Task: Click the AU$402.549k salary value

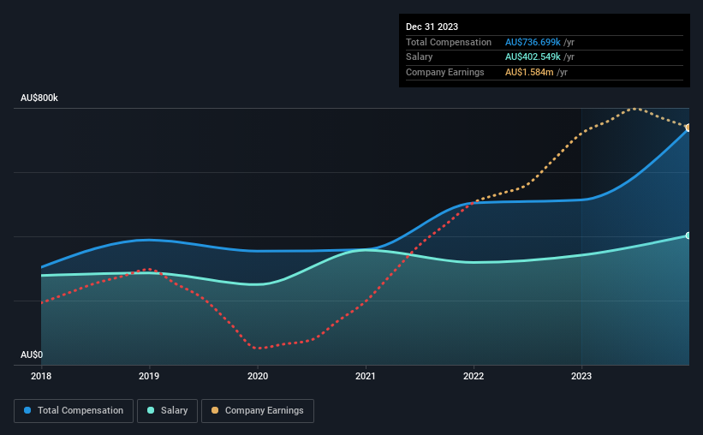Action: tap(533, 57)
